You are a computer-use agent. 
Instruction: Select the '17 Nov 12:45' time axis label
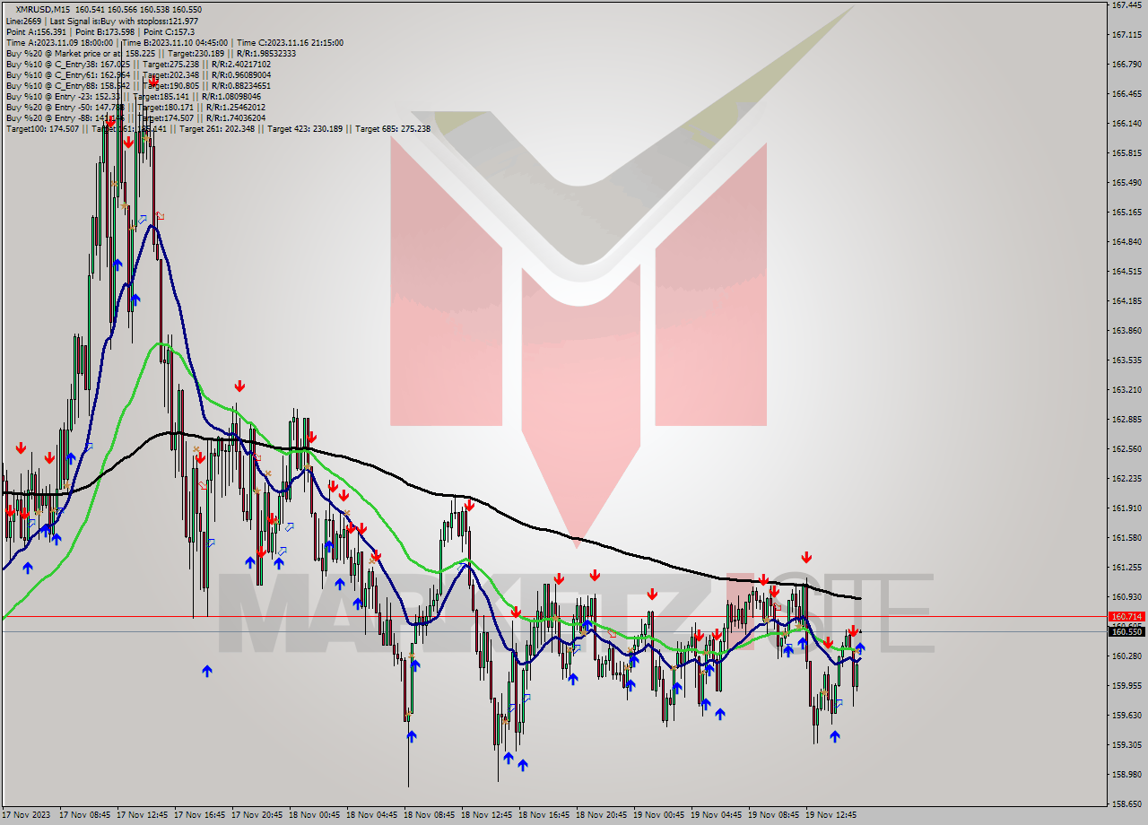[143, 815]
